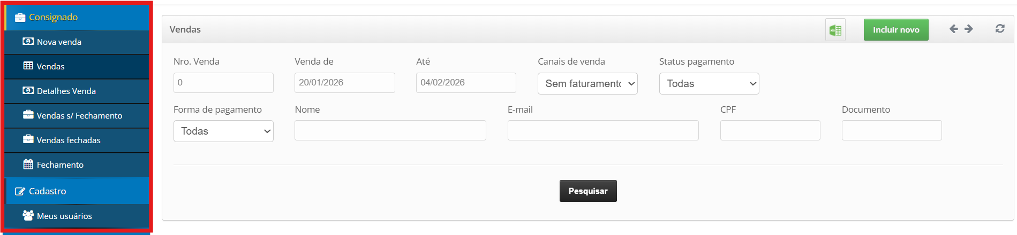Screen dimensions: 1017x235
Task: Open the Status pagamento dropdown
Action: [709, 83]
